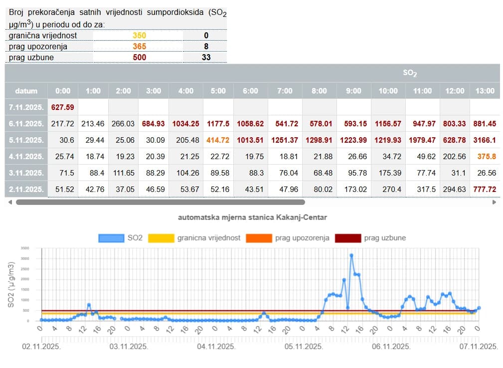
Task: Toggle the SO2 series in the chart legend
Action: coord(121,238)
